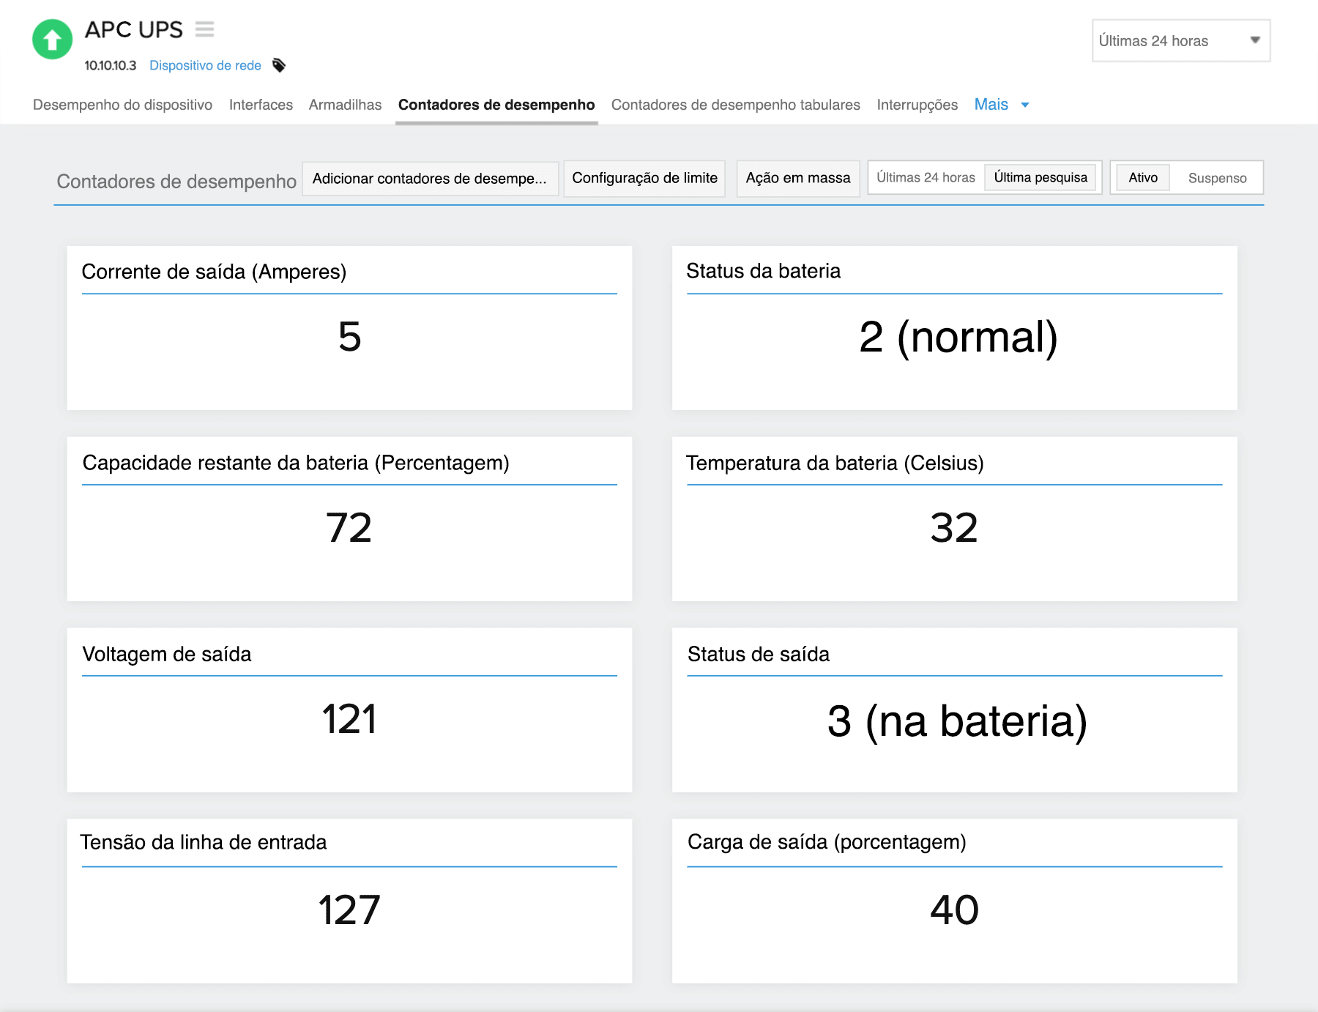The height and width of the screenshot is (1012, 1318).
Task: Click the Status da bateria card title
Action: 763,271
